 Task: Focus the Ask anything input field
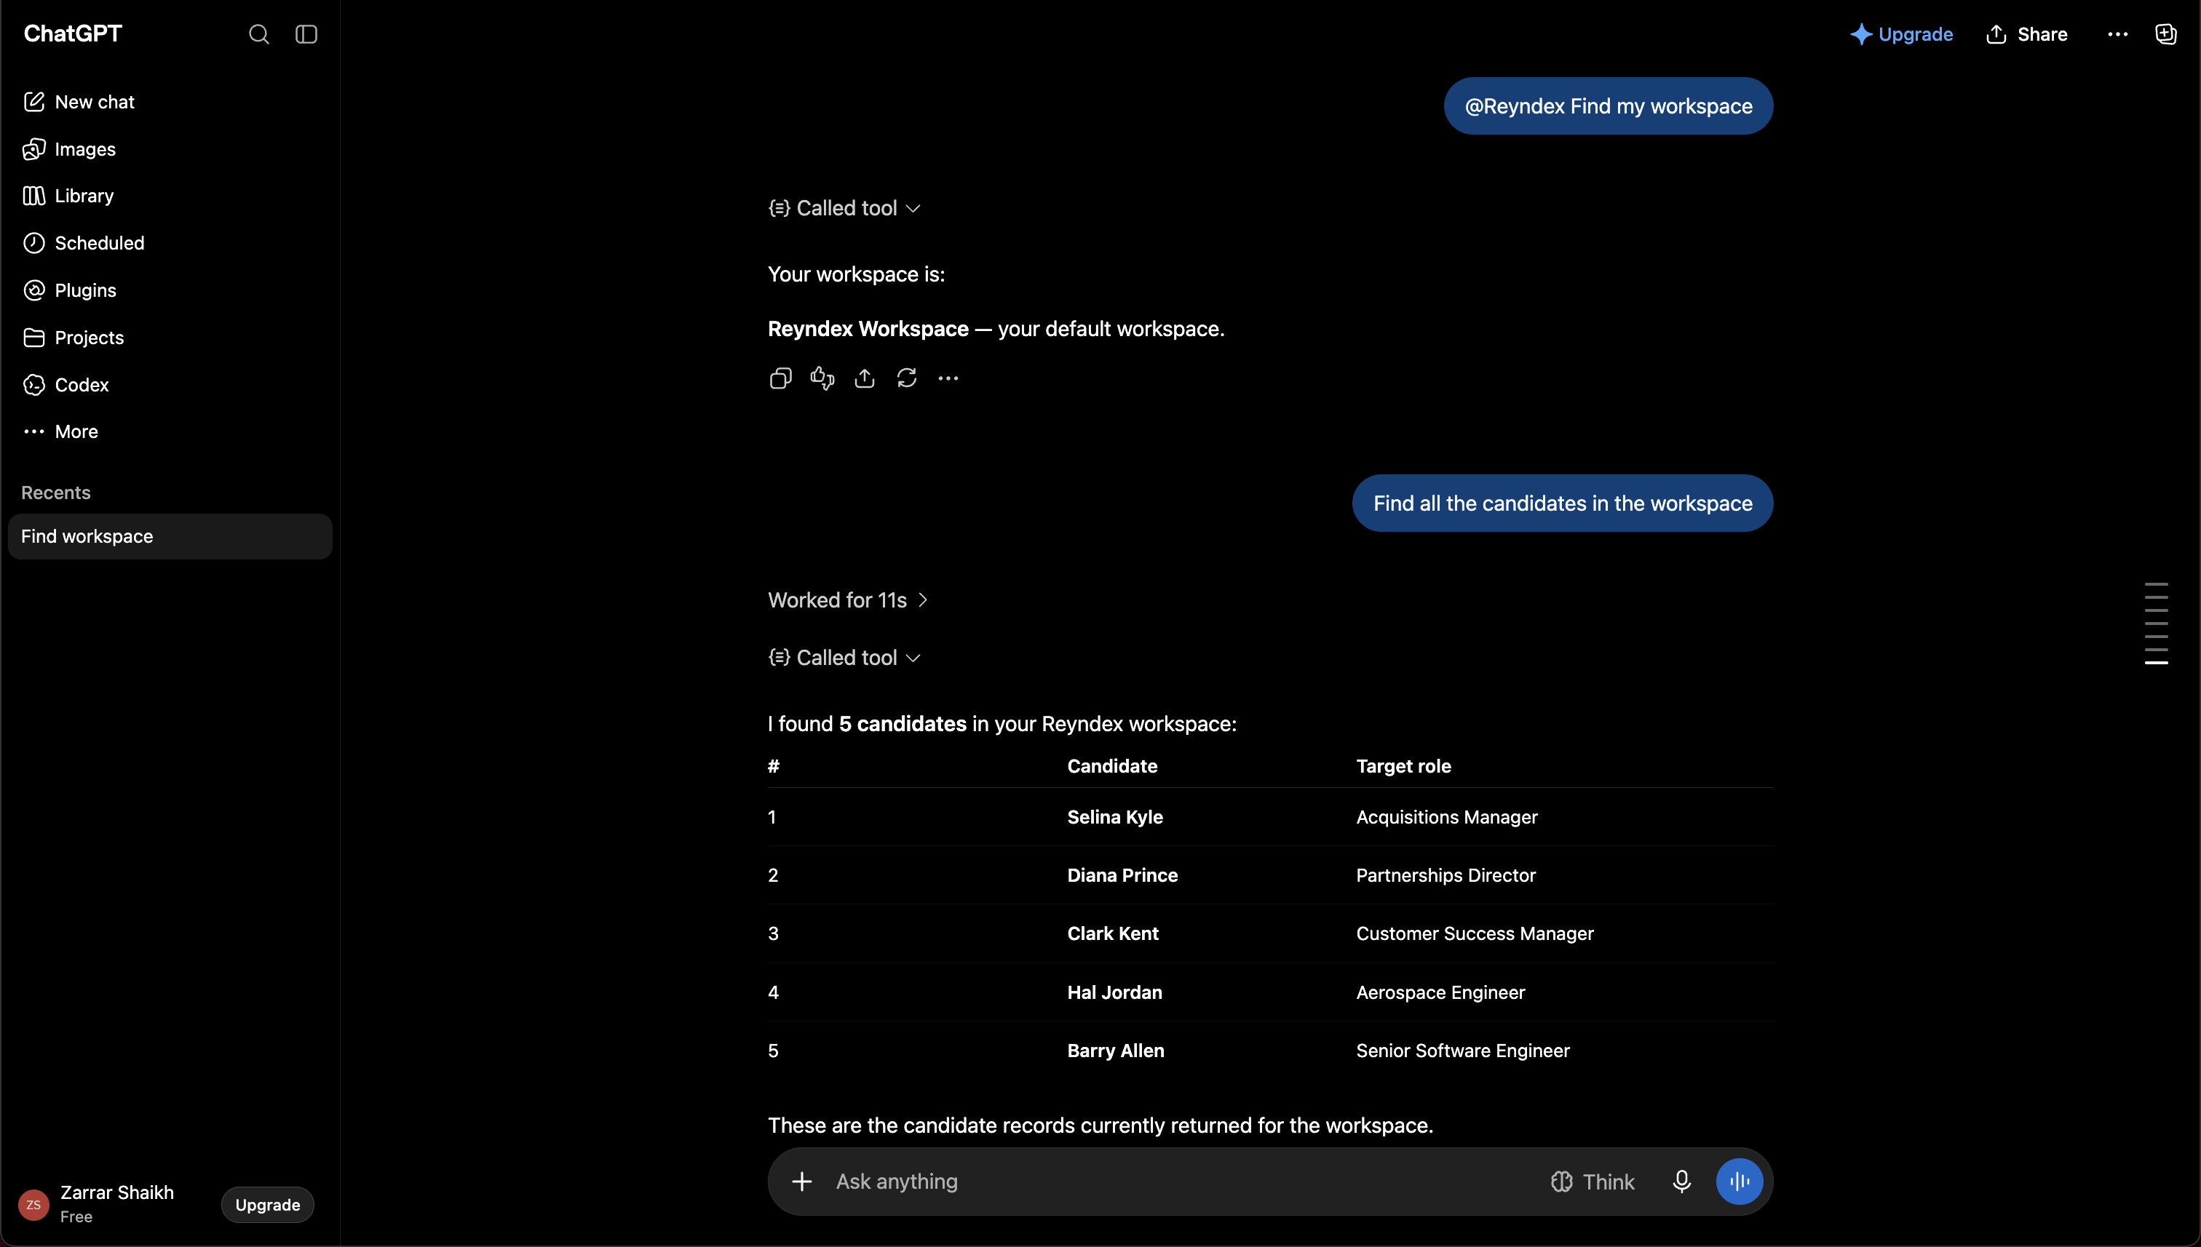[x=1182, y=1182]
